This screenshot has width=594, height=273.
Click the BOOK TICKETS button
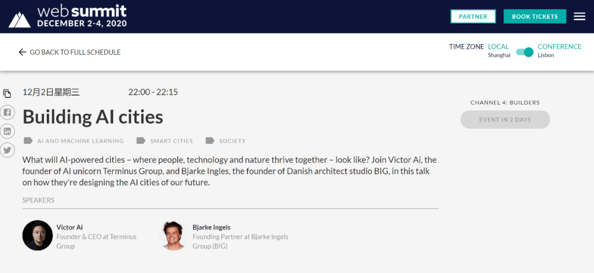[535, 17]
